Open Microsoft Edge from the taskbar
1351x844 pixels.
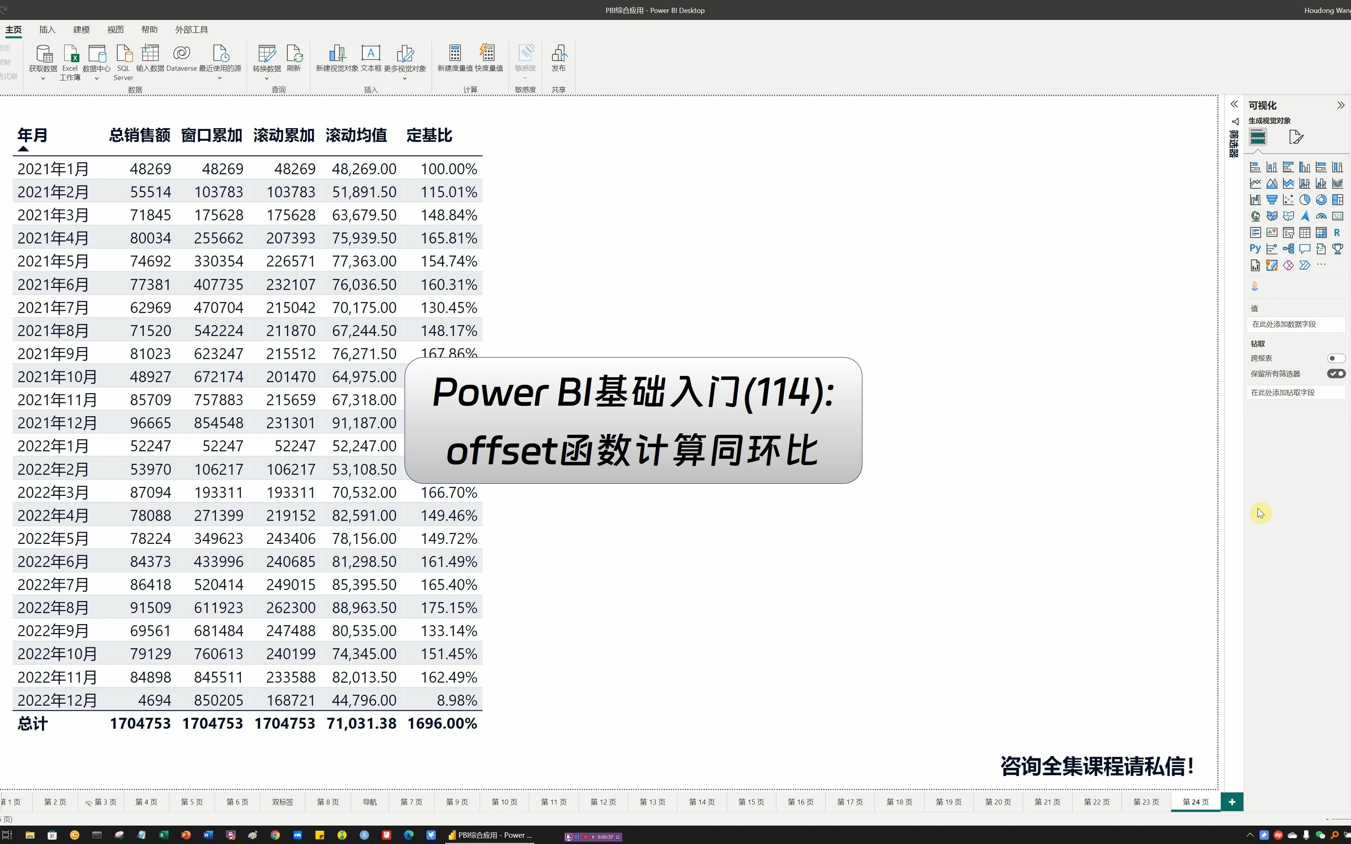click(x=409, y=835)
